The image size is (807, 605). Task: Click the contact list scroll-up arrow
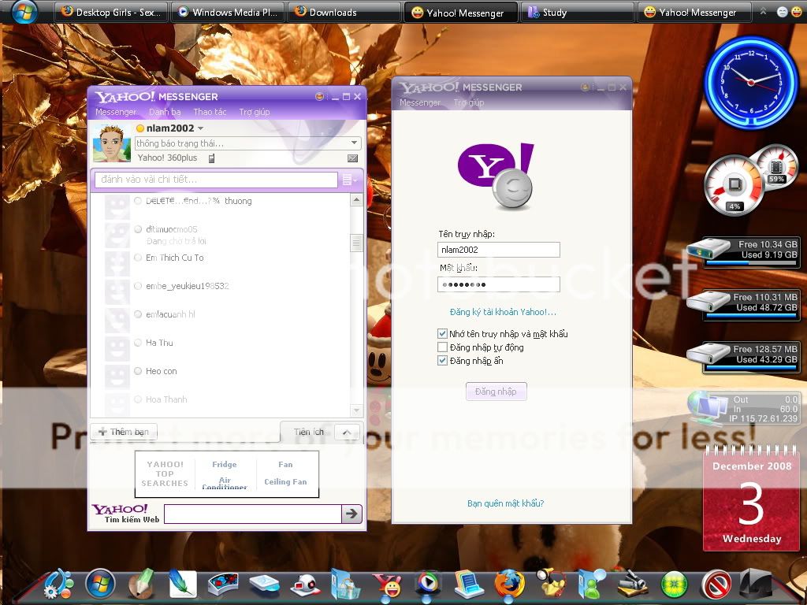tap(356, 199)
